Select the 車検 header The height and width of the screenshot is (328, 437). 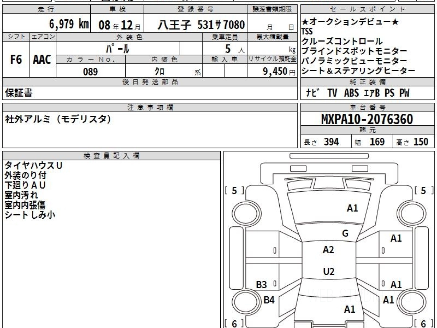[117, 9]
